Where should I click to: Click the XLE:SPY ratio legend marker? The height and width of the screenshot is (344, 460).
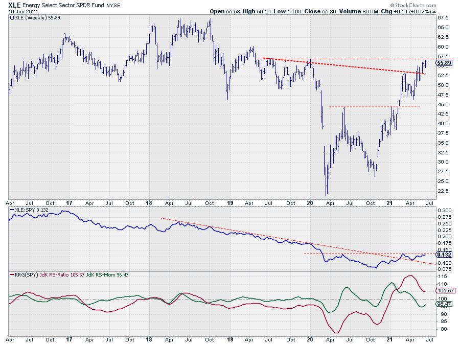tap(13, 210)
